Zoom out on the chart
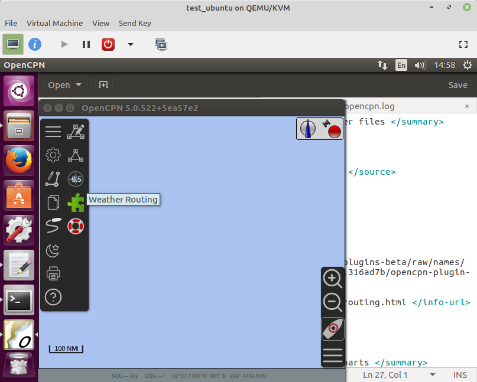Image resolution: width=477 pixels, height=382 pixels. point(333,302)
